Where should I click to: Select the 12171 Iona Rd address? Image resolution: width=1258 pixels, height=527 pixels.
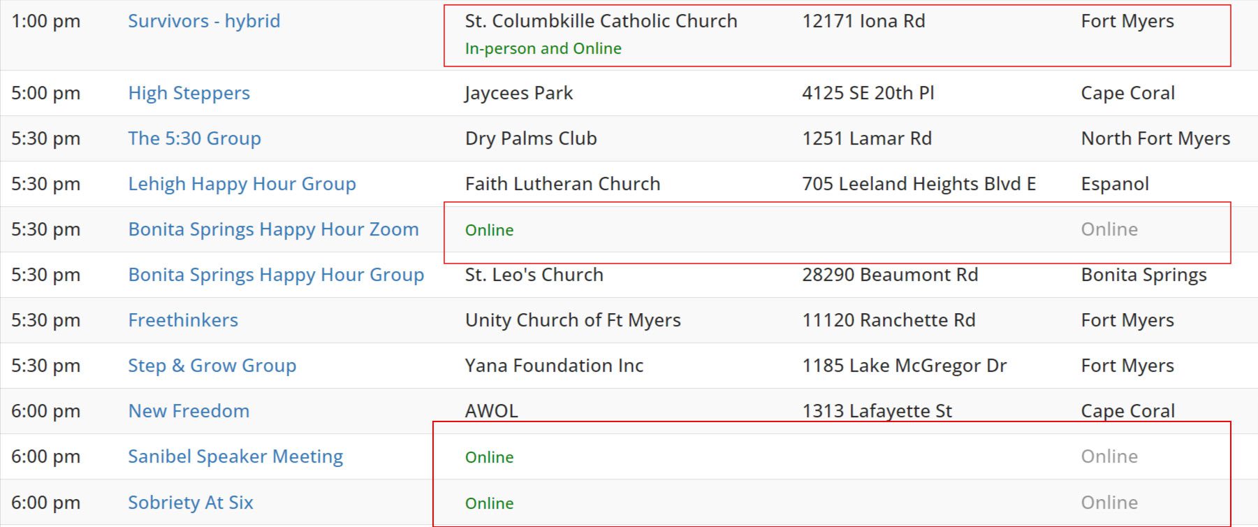click(863, 21)
